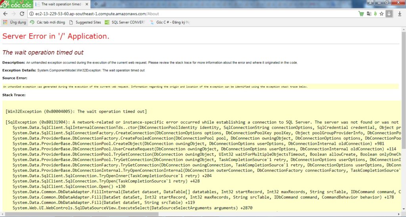This screenshot has width=406, height=217.
Task: Open the Suggested Sites bookmark
Action: tap(85, 22)
